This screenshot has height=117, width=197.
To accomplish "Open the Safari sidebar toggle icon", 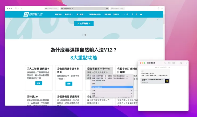I will pyautogui.click(x=16, y=9).
